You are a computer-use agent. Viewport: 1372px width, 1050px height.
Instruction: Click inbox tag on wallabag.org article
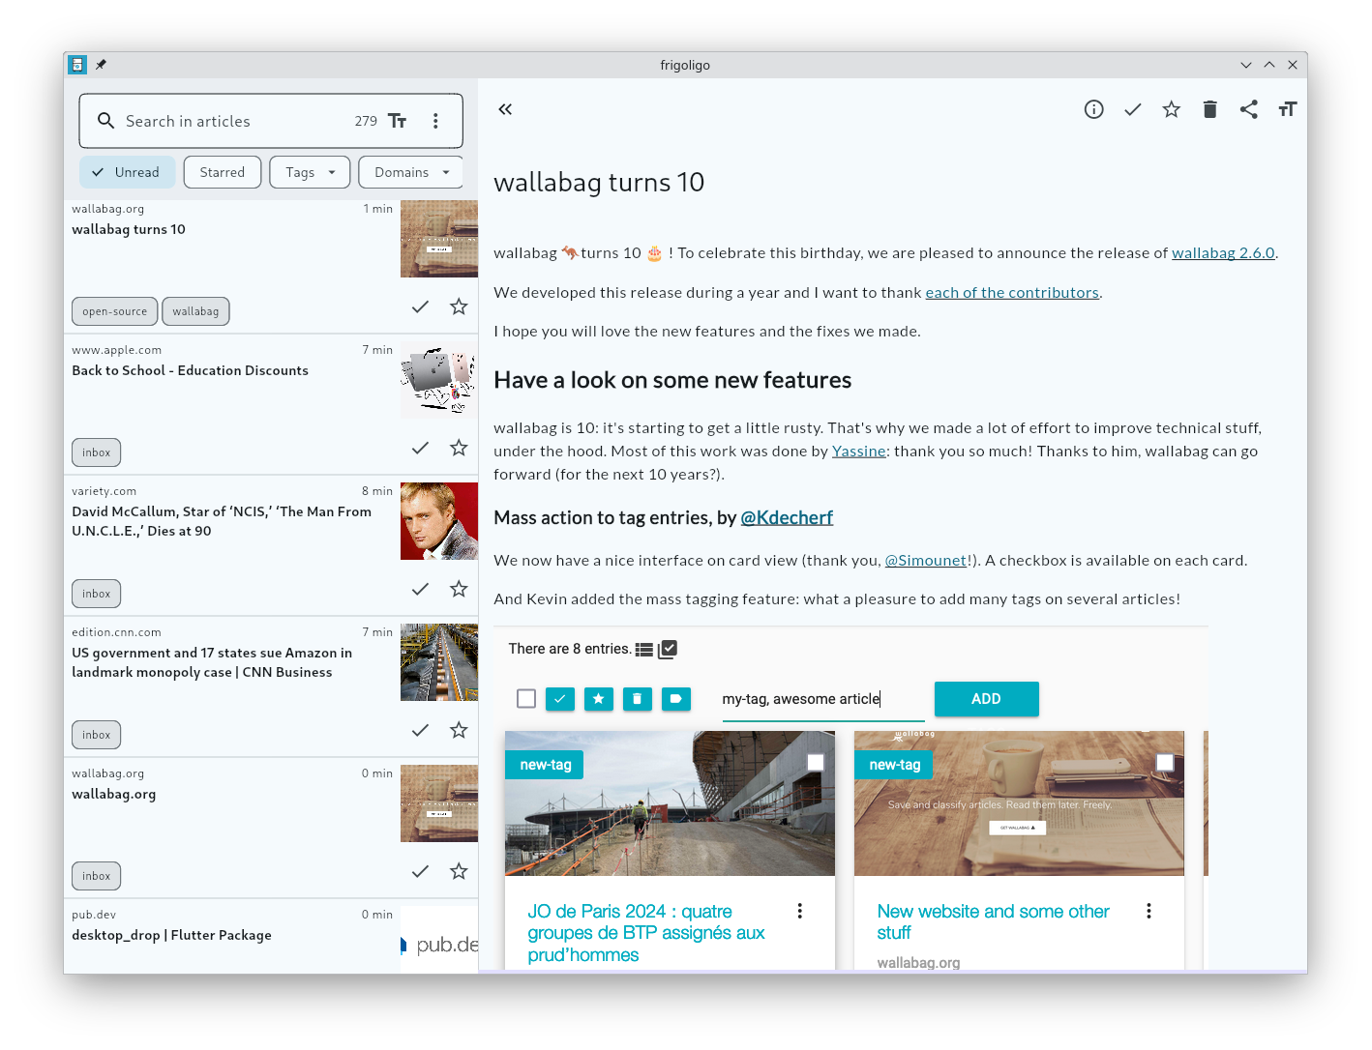pos(97,876)
